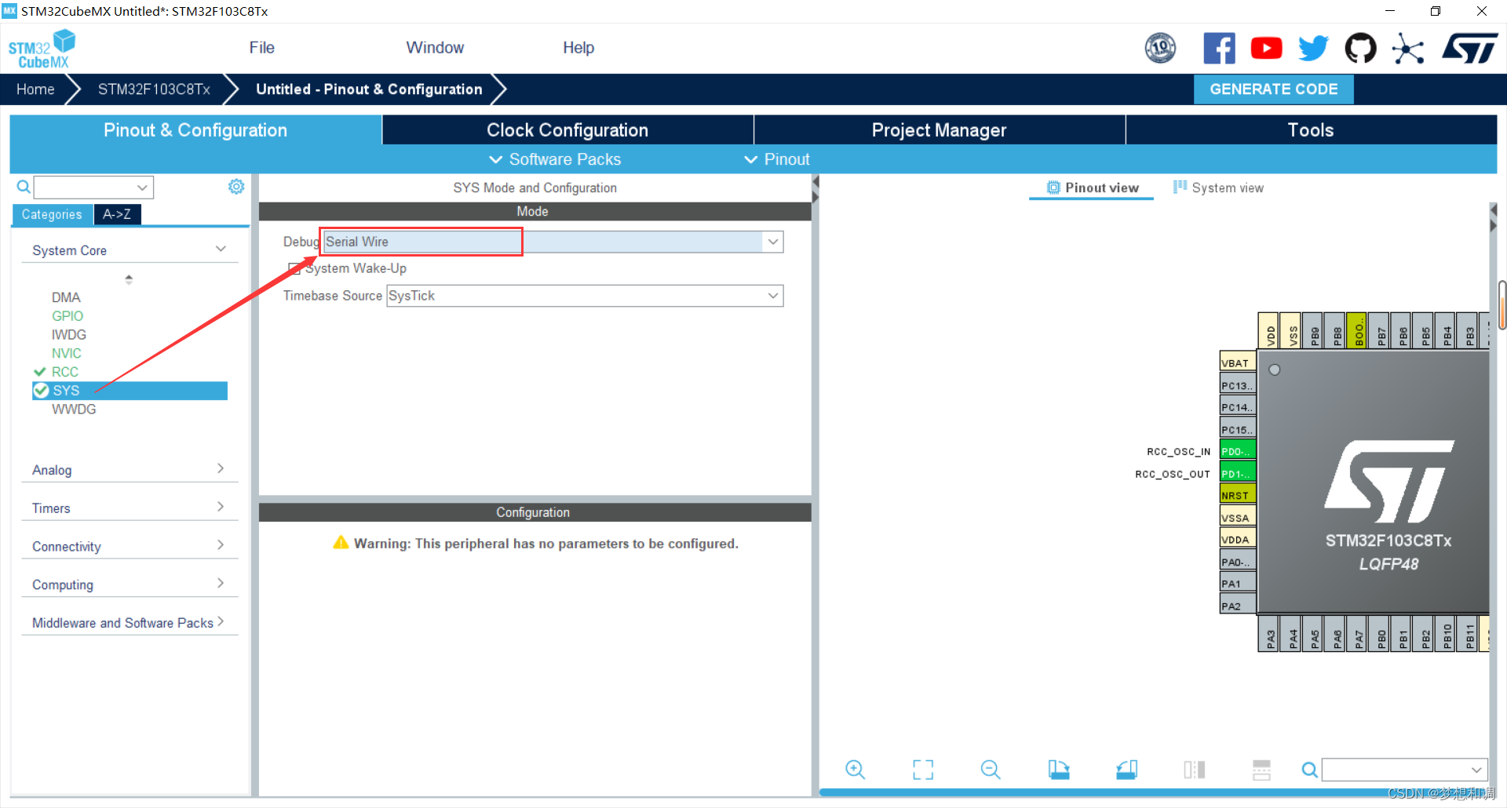The height and width of the screenshot is (808, 1507).
Task: Switch to Project Manager tab
Action: point(940,130)
